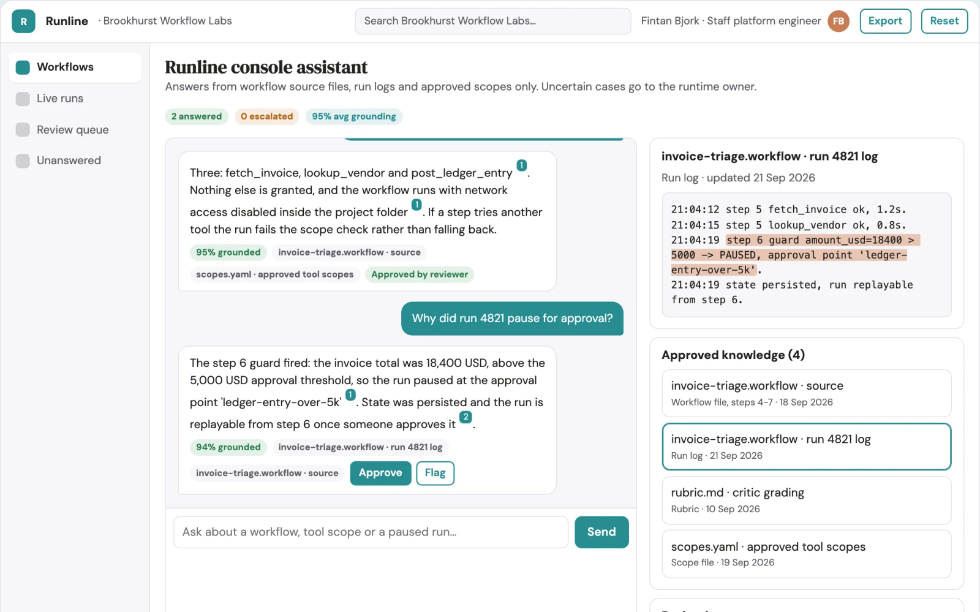Open 'invoice-triage.workflow · source' chip in first answer
This screenshot has height=612, width=980.
[349, 252]
